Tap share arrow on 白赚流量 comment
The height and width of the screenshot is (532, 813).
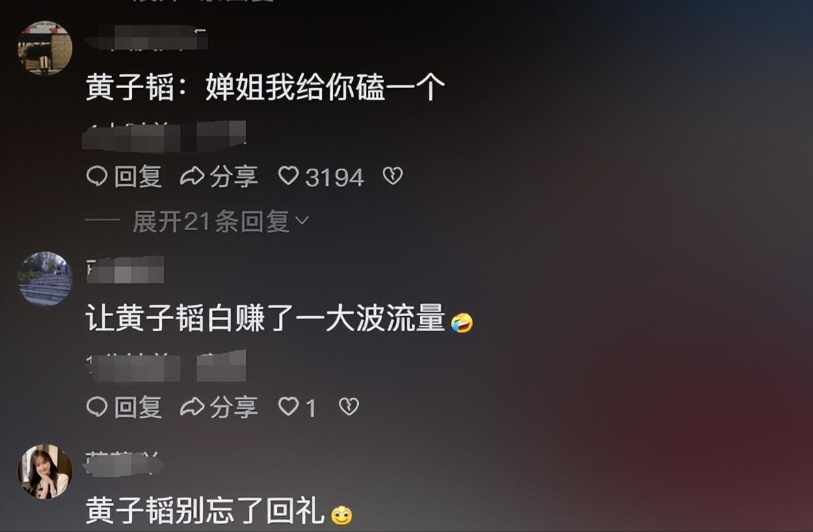pyautogui.click(x=192, y=406)
